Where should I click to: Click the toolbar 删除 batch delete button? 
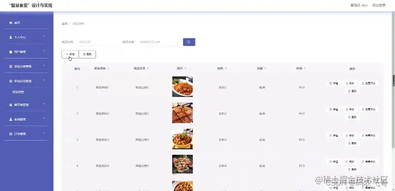click(x=87, y=54)
